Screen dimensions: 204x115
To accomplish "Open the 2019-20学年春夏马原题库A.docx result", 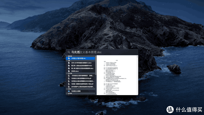I will tap(80, 63).
